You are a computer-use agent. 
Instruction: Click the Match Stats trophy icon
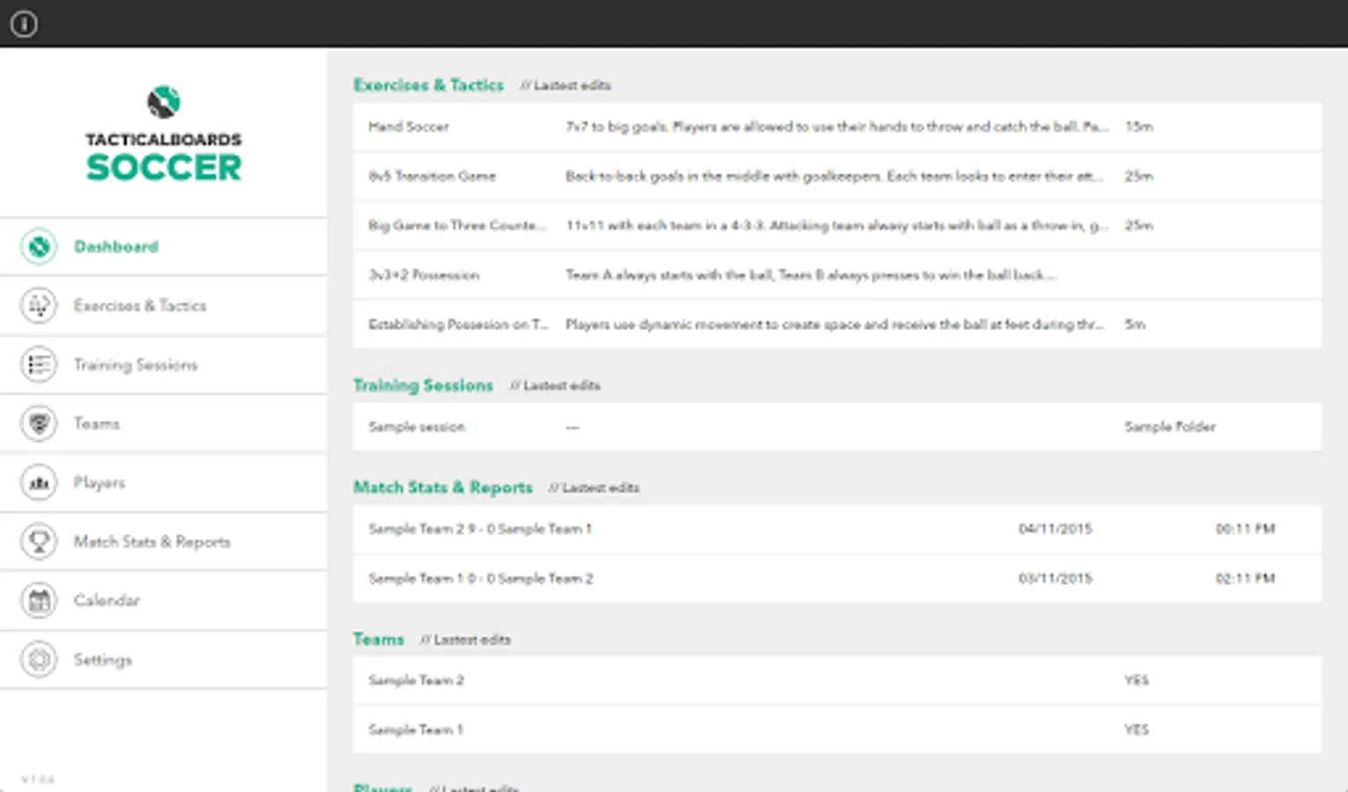tap(39, 541)
